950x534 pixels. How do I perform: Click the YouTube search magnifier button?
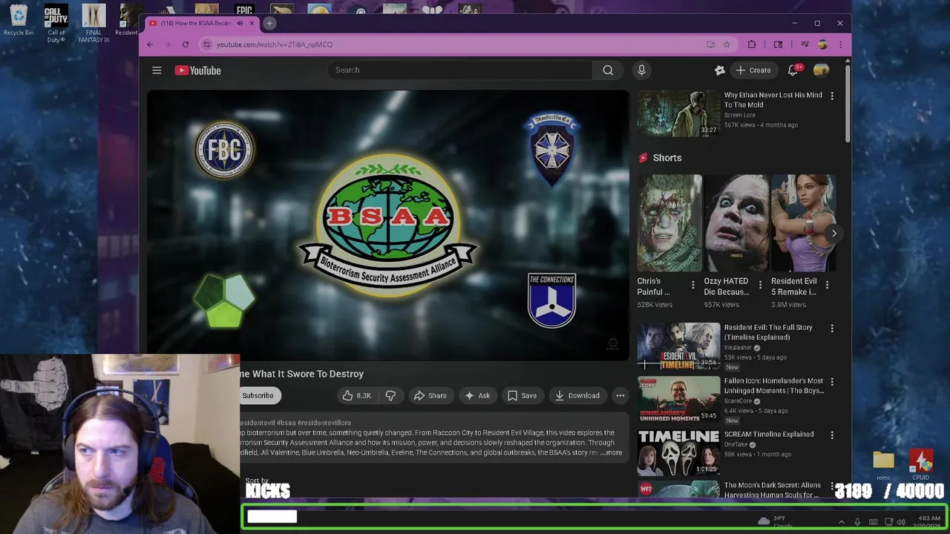click(x=608, y=70)
